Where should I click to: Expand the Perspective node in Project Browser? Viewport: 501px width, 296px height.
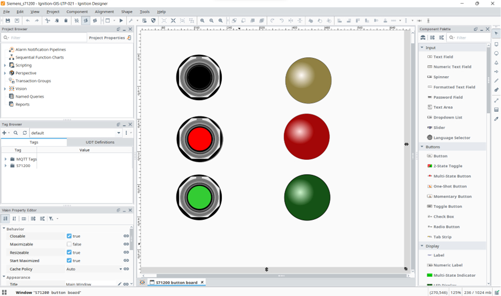tap(5, 73)
